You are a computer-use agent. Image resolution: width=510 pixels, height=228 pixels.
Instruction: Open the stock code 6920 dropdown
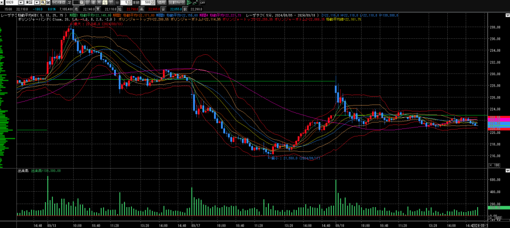click(x=21, y=2)
